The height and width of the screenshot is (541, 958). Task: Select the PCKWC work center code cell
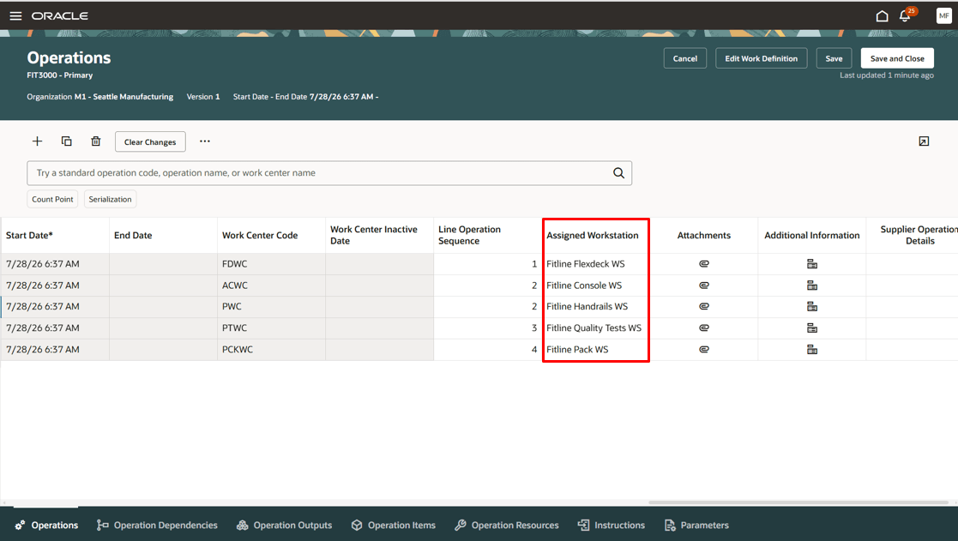(271, 349)
